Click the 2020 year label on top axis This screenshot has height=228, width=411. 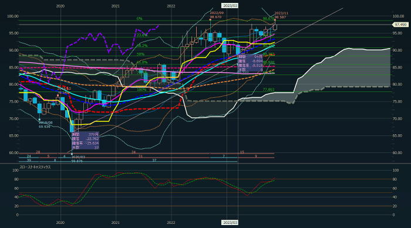coord(60,6)
